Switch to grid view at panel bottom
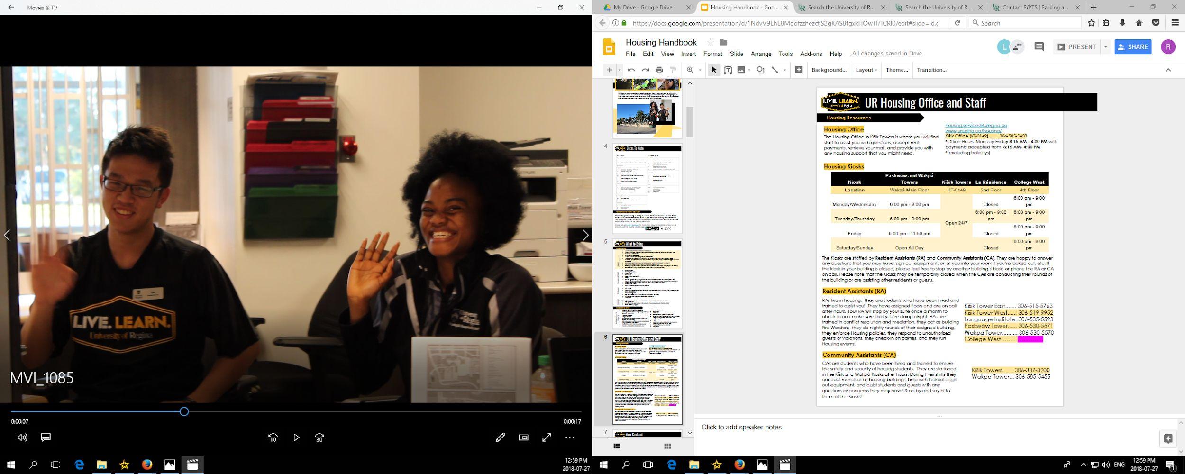 pos(667,446)
